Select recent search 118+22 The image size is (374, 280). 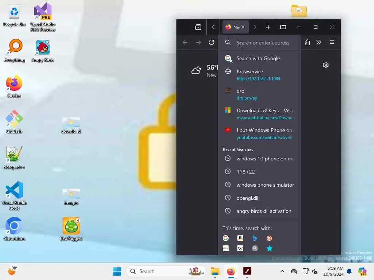(259, 172)
